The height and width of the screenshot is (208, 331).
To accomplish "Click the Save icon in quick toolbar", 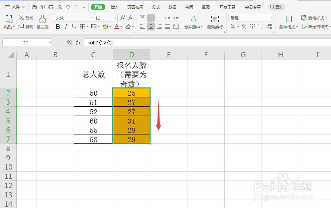I will pyautogui.click(x=34, y=7).
